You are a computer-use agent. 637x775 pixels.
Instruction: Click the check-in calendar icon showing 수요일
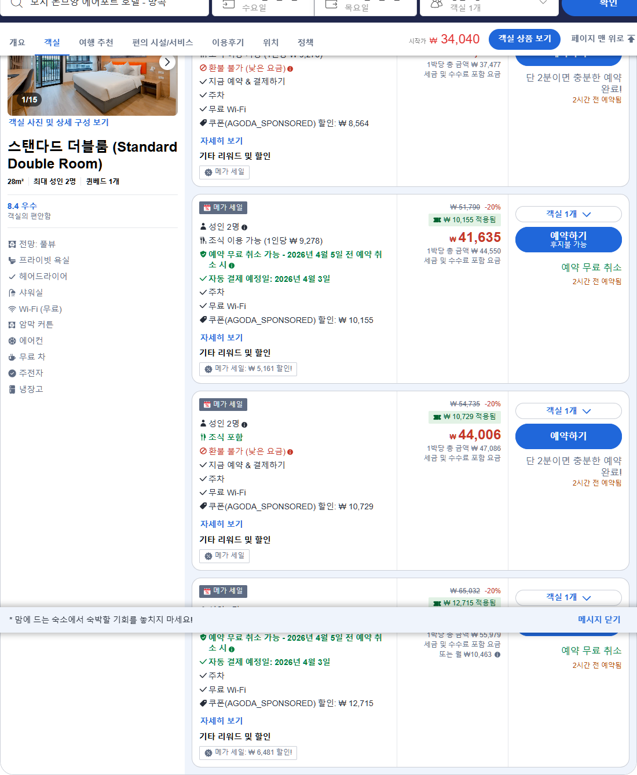(x=229, y=5)
